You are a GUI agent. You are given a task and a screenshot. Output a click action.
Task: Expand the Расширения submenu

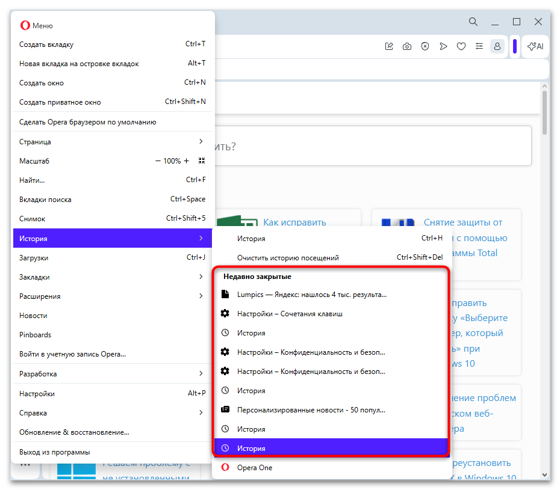[113, 296]
